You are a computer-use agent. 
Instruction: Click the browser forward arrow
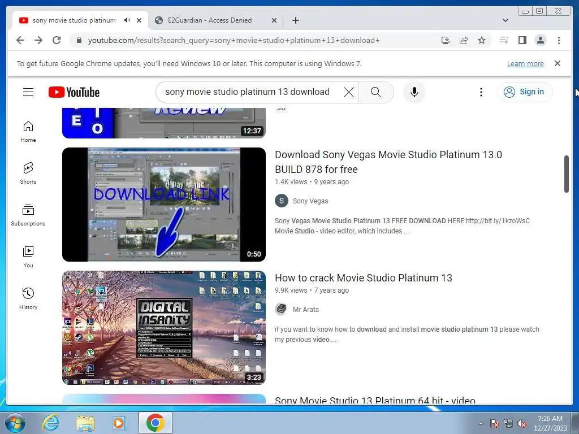[x=38, y=40]
